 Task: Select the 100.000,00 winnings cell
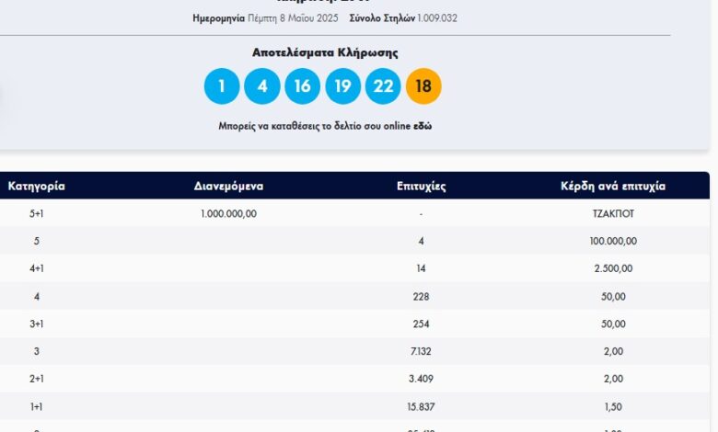point(613,241)
